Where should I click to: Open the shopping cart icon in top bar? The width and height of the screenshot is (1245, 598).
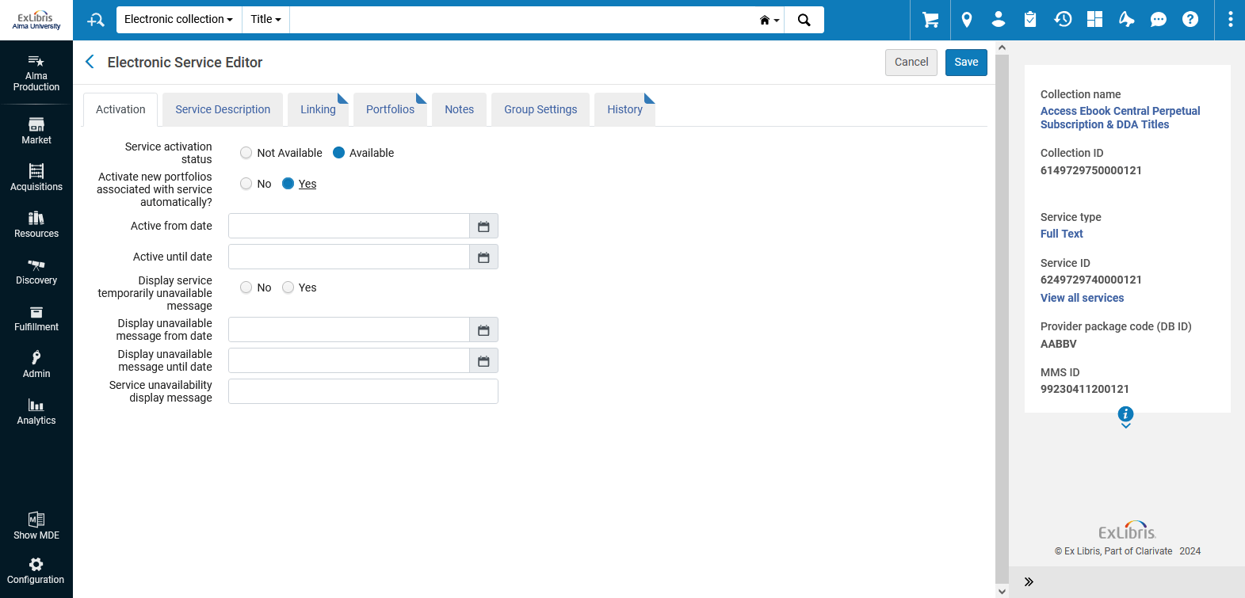930,20
